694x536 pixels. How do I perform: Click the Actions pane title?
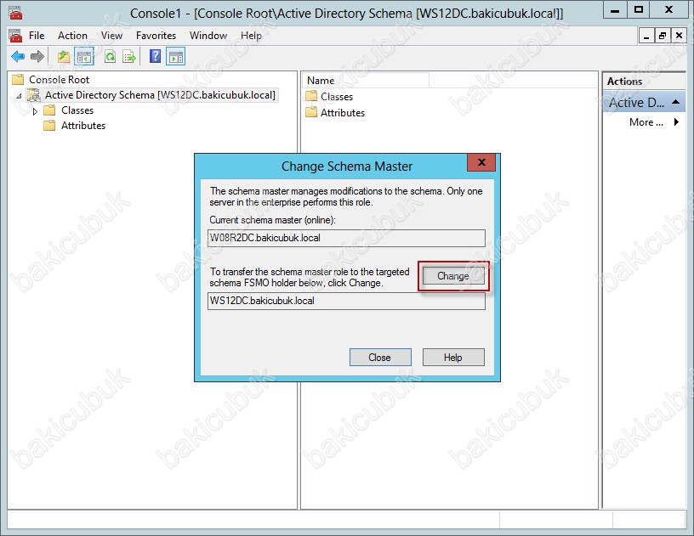pyautogui.click(x=624, y=82)
